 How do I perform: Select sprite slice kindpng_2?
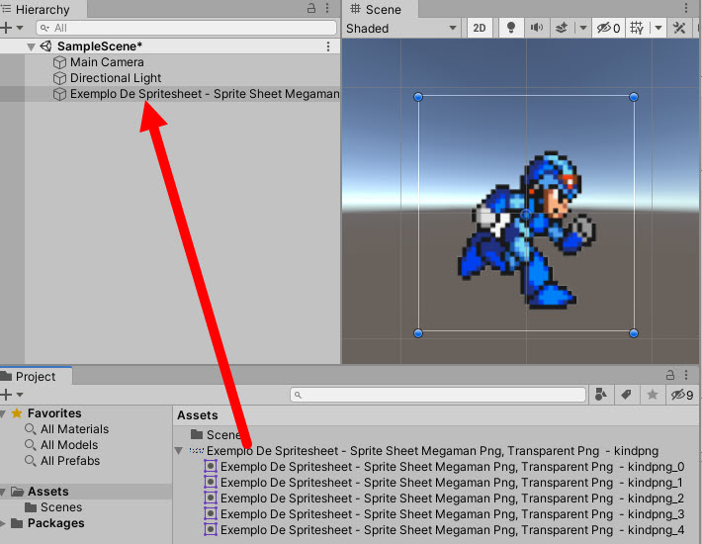(x=452, y=499)
